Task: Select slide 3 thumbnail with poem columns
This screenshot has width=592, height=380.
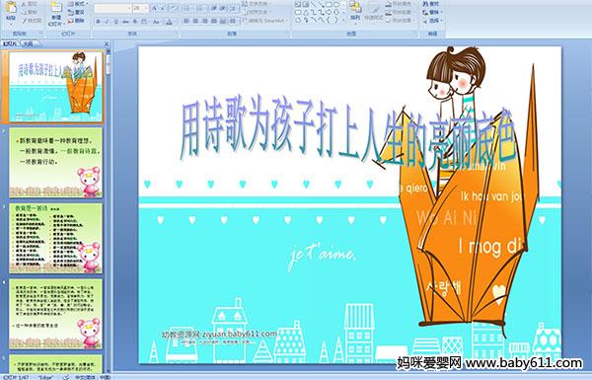Action: point(55,238)
